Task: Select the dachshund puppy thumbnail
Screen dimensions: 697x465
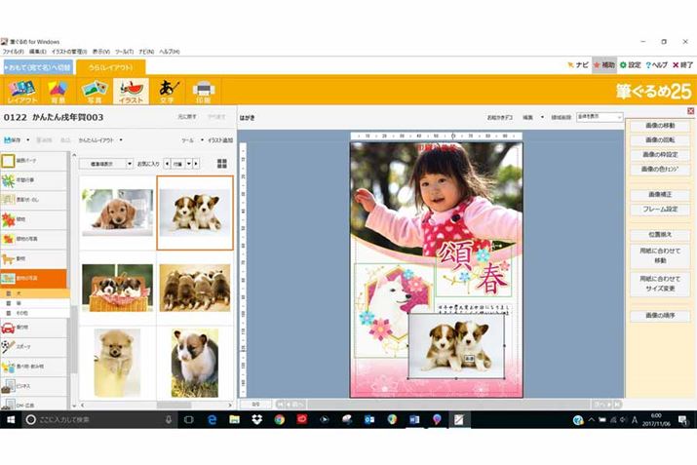Action: (x=117, y=210)
